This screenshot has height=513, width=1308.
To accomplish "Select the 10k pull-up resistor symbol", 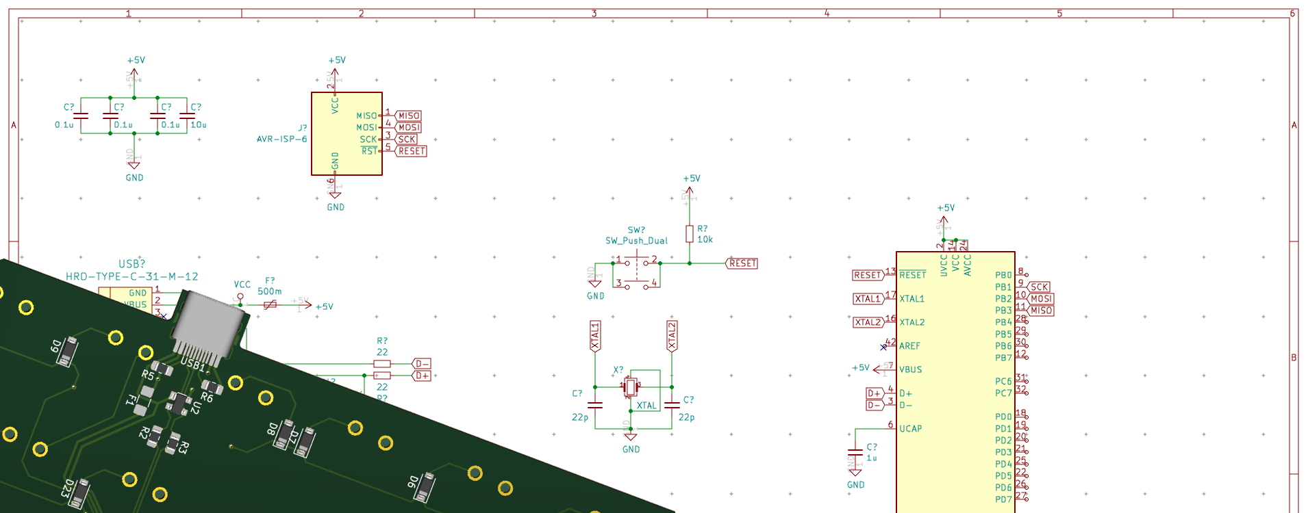I will coord(690,235).
